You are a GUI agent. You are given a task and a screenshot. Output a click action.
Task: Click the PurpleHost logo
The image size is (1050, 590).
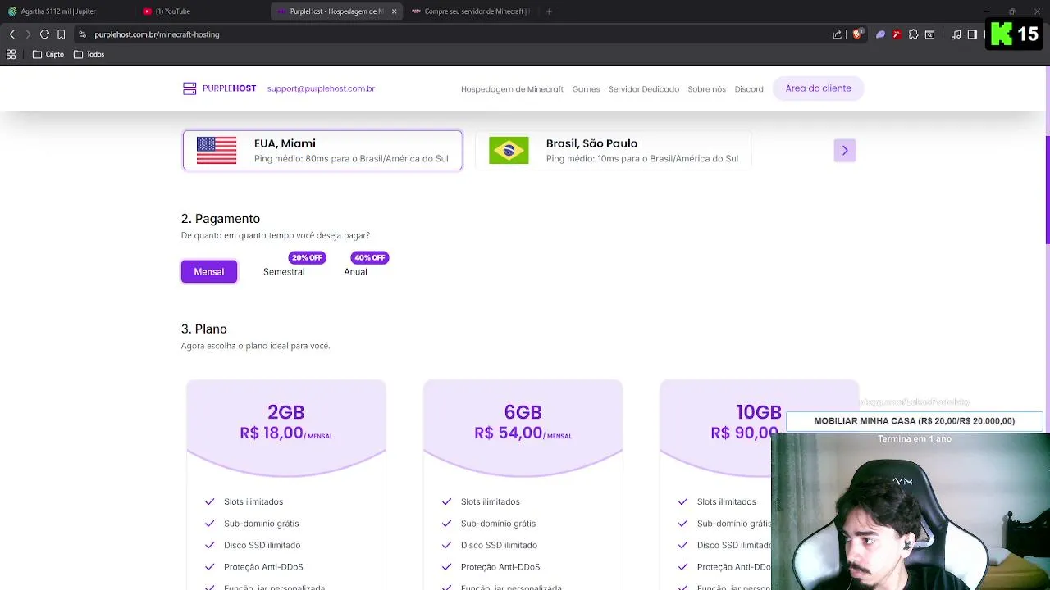(219, 88)
